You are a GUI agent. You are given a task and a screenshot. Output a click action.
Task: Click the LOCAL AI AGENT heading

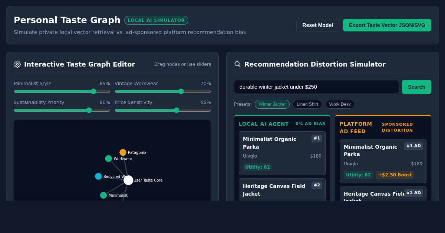pyautogui.click(x=264, y=124)
